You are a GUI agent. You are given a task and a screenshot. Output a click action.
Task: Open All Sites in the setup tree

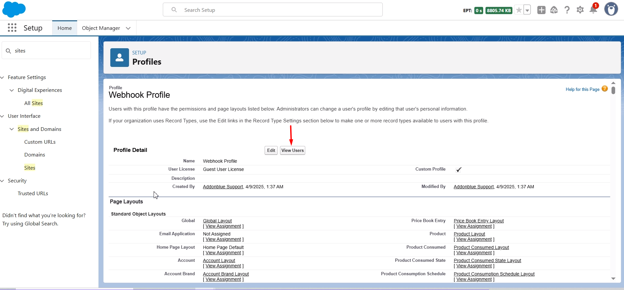point(33,103)
